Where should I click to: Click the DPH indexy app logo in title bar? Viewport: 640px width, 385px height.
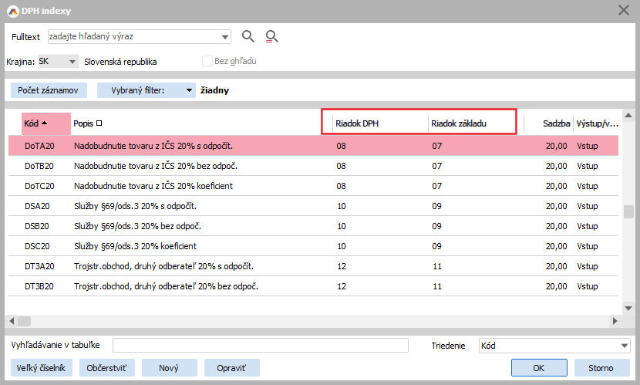pos(12,10)
